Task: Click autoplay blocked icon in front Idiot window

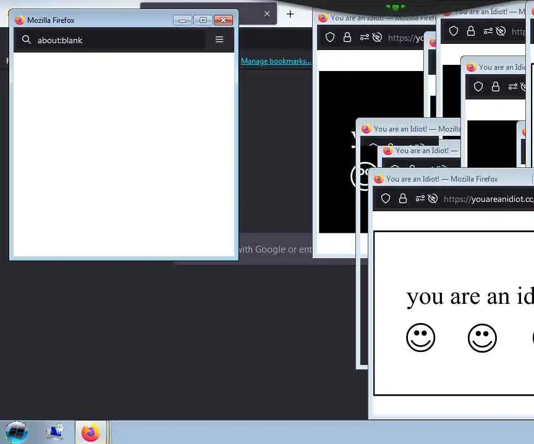Action: (x=433, y=198)
